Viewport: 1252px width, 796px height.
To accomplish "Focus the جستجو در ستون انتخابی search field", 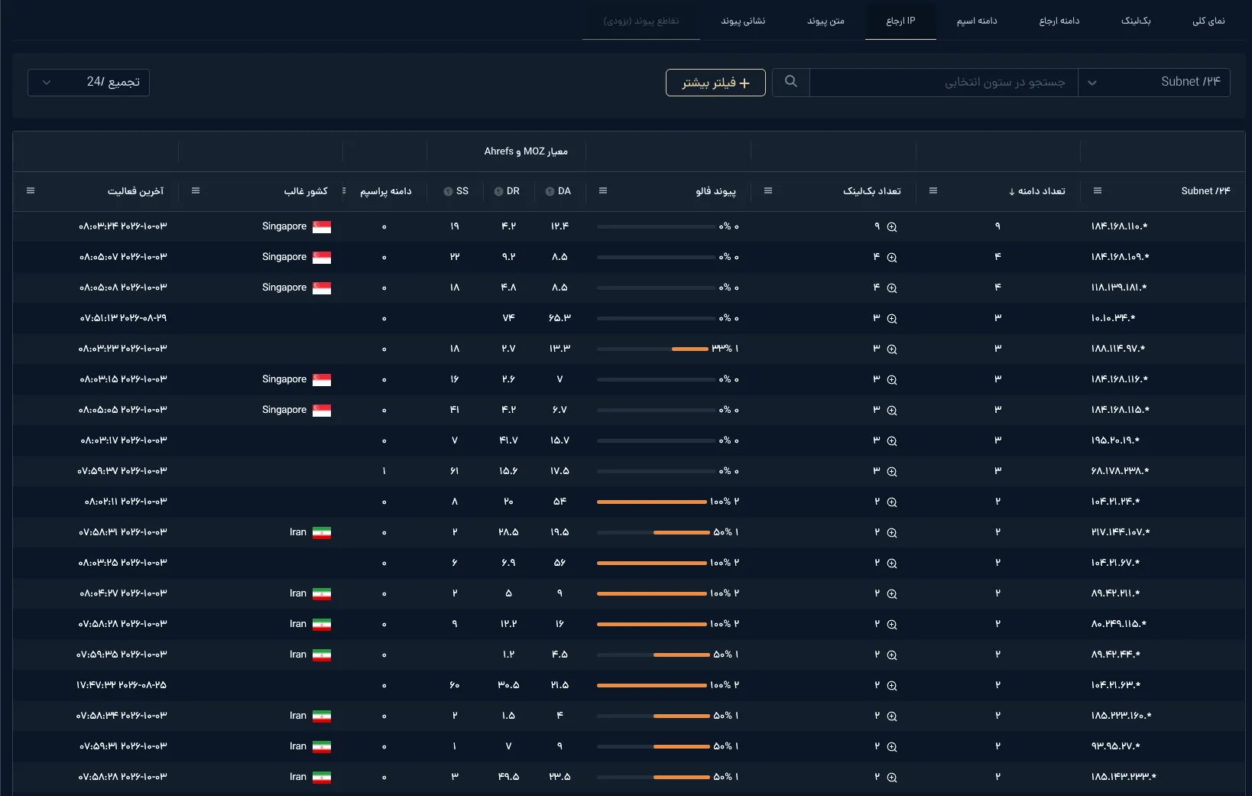I will tap(944, 82).
